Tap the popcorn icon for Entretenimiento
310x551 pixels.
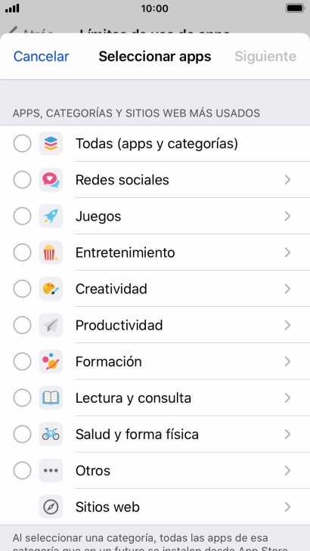pos(51,252)
